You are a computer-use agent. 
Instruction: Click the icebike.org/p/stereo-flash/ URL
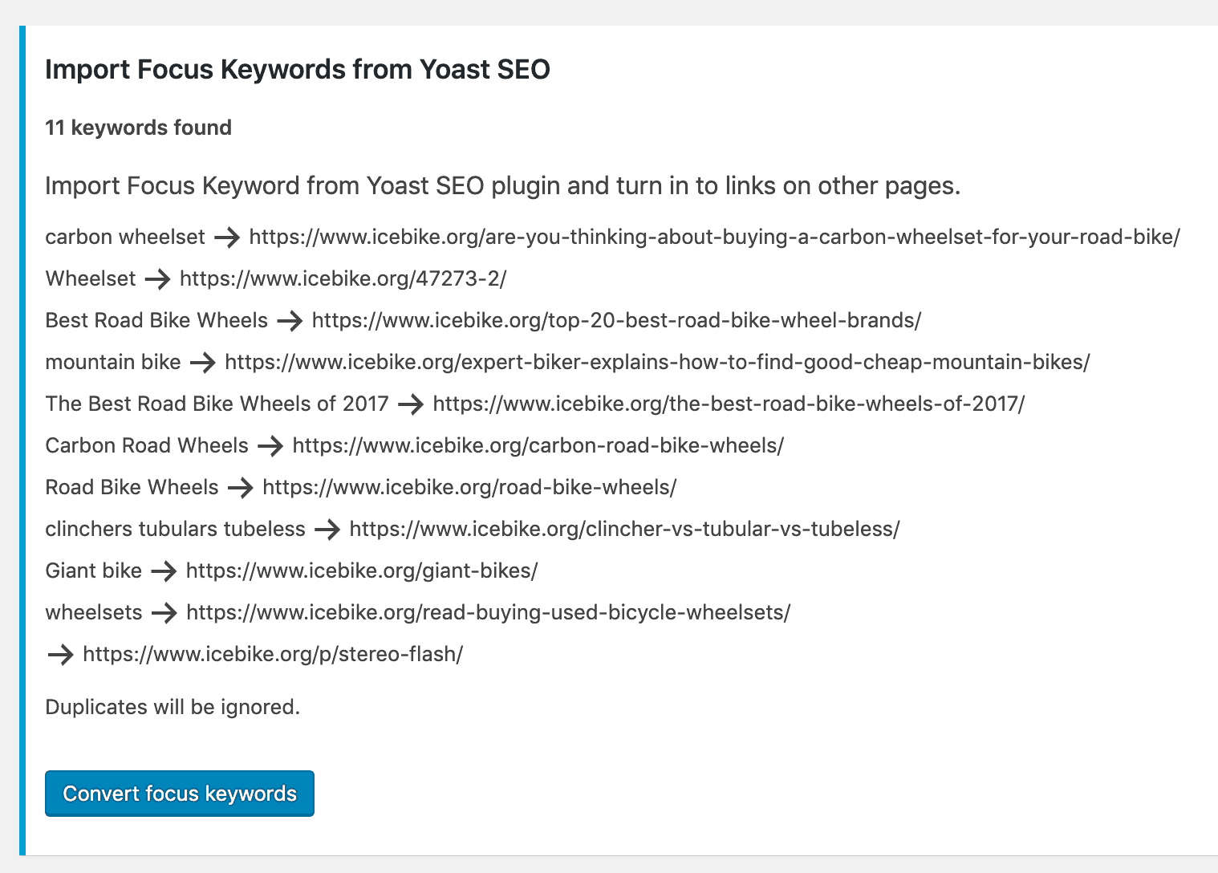(x=273, y=654)
